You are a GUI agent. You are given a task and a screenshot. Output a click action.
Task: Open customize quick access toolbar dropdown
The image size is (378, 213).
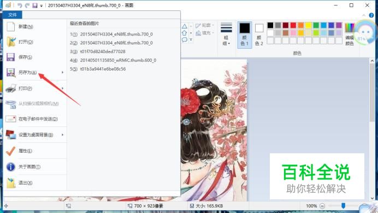click(42, 5)
